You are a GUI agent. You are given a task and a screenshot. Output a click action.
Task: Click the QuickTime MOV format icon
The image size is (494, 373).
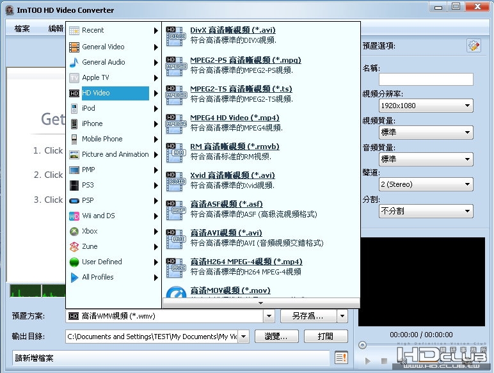[x=176, y=292]
